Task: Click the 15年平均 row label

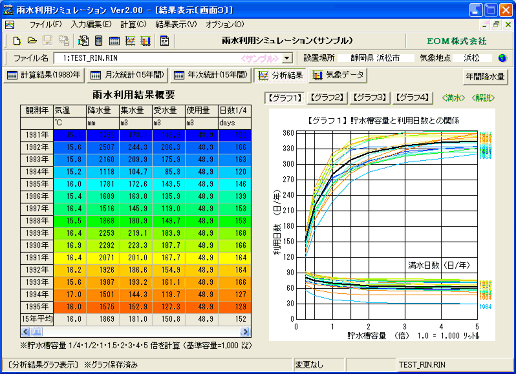Action: pos(37,319)
